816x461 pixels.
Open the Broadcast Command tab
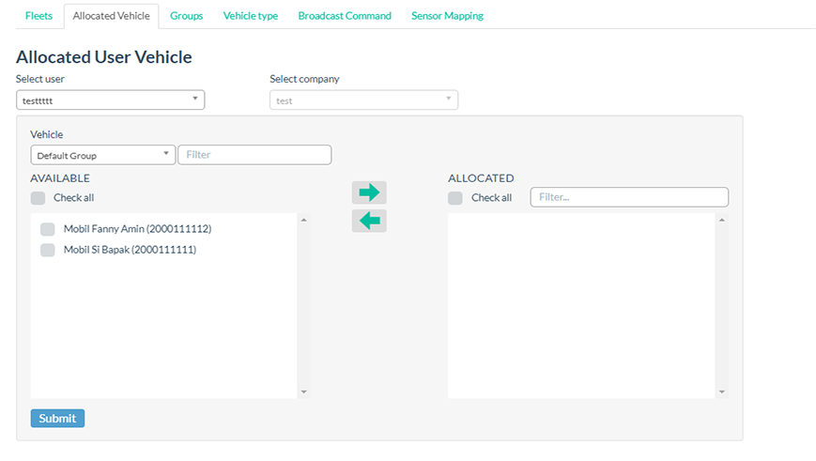(345, 16)
